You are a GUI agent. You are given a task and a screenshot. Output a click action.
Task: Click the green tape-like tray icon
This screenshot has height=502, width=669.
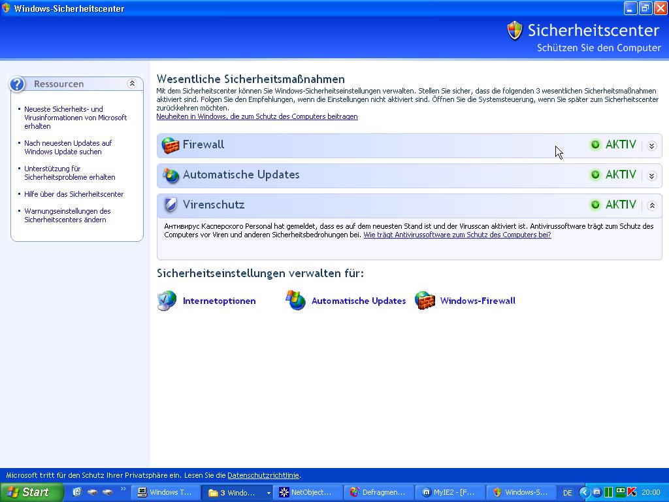pyautogui.click(x=621, y=492)
